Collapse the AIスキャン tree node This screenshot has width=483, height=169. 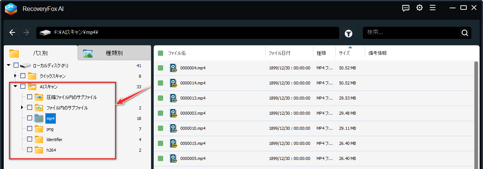[x=15, y=86]
